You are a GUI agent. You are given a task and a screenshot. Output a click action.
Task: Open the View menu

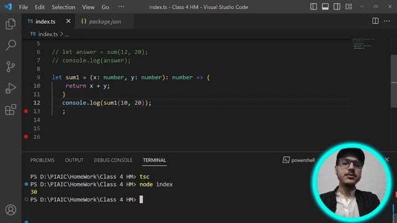tap(88, 7)
